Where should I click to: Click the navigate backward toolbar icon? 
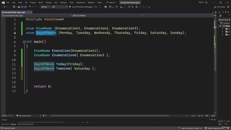coord(4,7)
